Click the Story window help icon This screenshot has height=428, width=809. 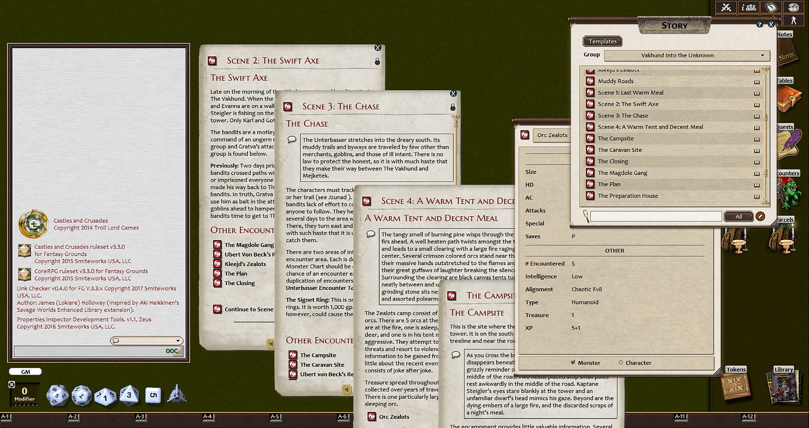[759, 25]
